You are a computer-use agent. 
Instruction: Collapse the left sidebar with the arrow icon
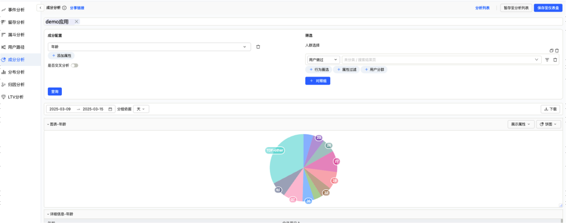[x=41, y=8]
